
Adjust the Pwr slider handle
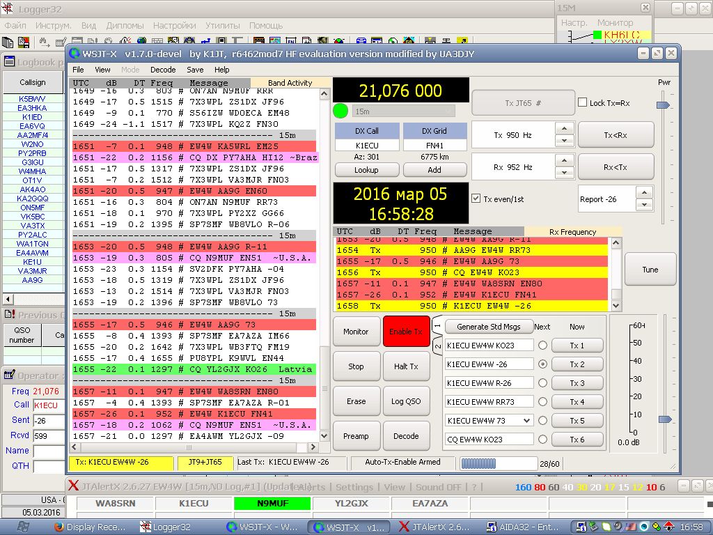point(664,105)
